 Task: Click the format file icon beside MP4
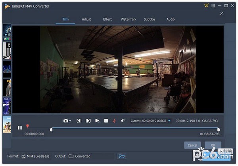[23, 156]
